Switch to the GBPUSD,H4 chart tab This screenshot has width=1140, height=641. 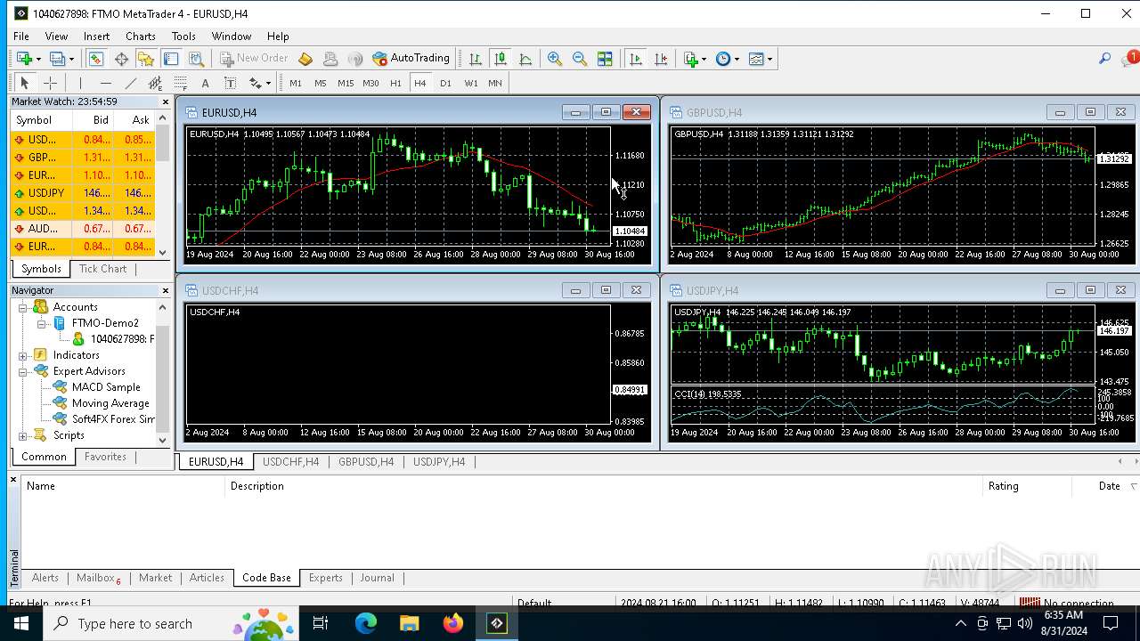(x=365, y=462)
